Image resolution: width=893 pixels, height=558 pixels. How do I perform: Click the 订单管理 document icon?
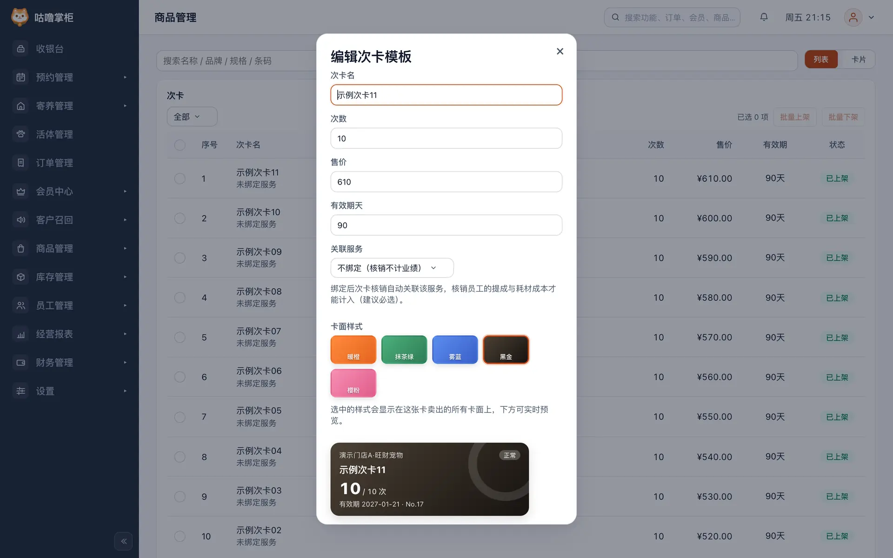point(20,163)
